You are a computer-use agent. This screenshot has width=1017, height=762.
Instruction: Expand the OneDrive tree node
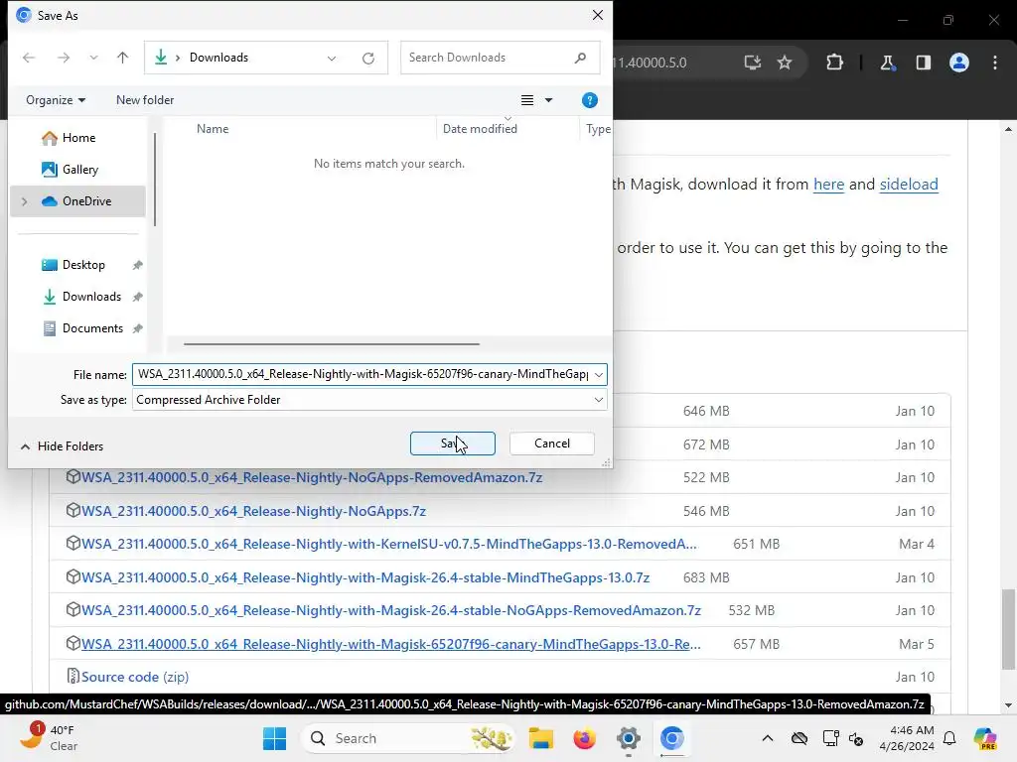[25, 200]
